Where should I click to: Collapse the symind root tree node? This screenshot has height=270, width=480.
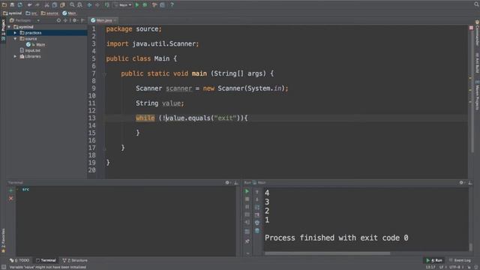click(x=10, y=27)
